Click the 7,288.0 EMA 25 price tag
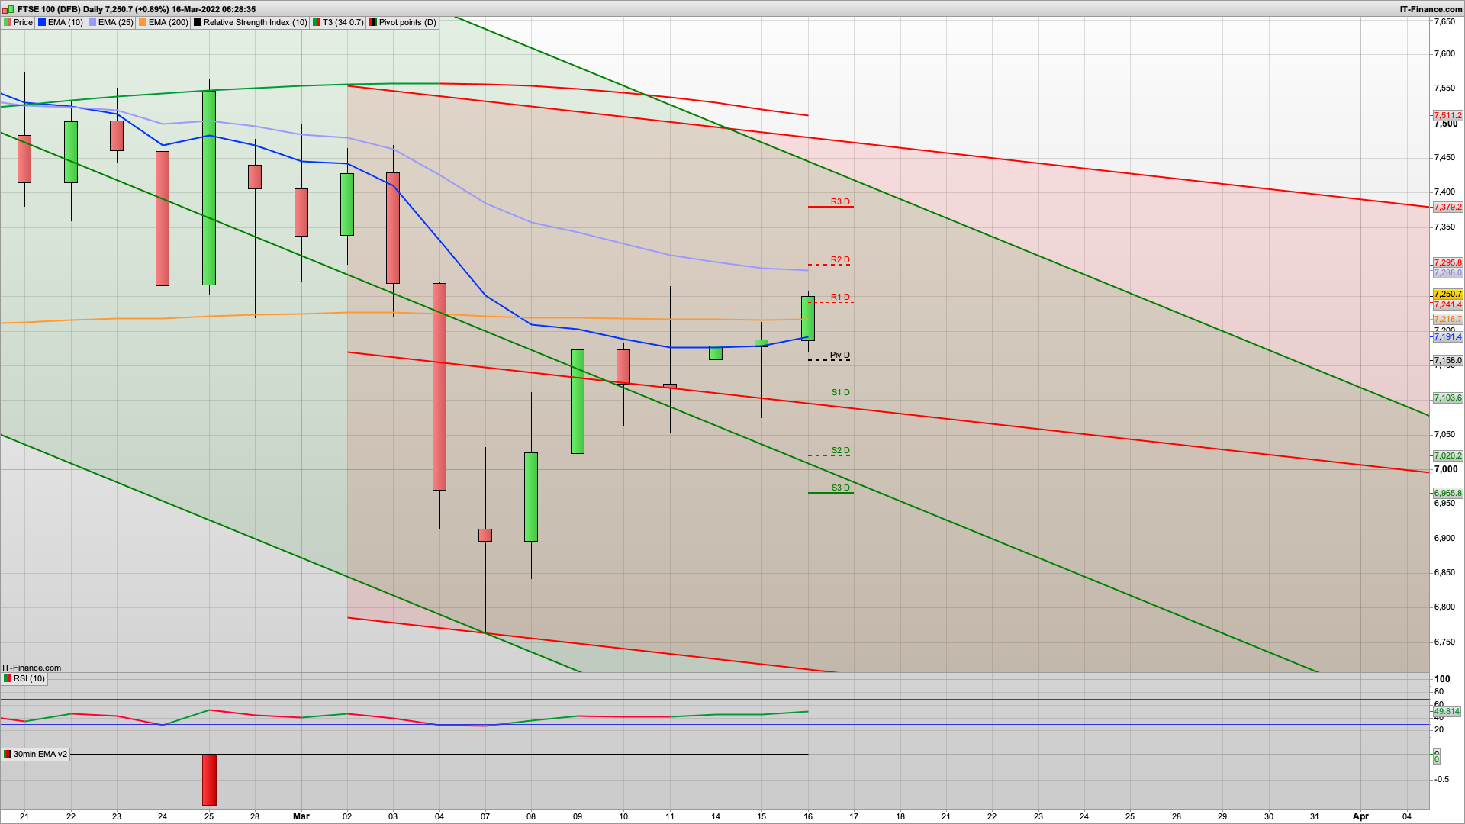Viewport: 1465px width, 824px height. (x=1447, y=273)
